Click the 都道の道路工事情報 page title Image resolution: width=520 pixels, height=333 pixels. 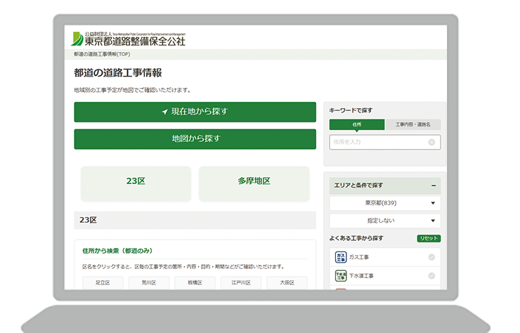point(118,73)
